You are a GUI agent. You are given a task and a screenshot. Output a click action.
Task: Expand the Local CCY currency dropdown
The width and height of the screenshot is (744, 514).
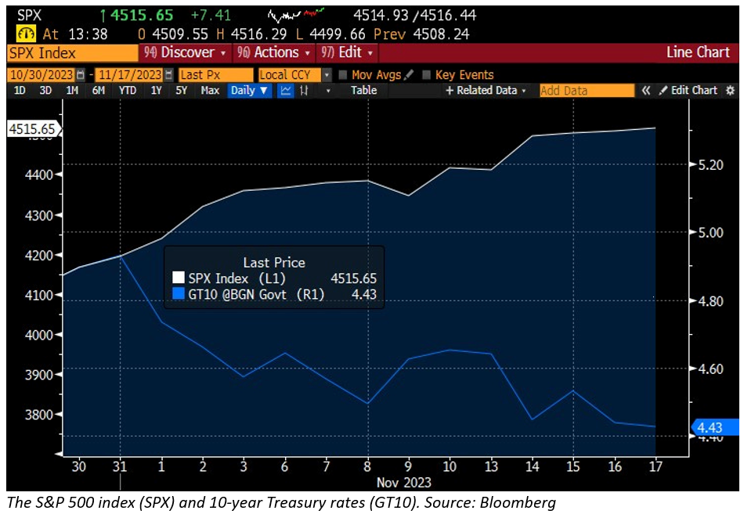pos(327,75)
